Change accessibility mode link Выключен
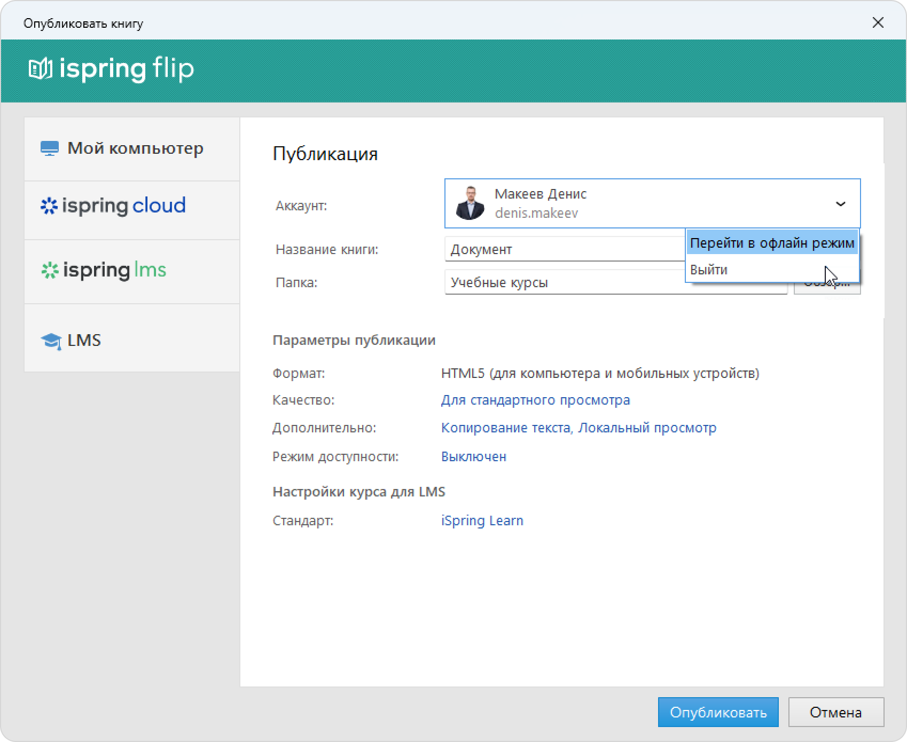The image size is (907, 742). click(x=473, y=456)
